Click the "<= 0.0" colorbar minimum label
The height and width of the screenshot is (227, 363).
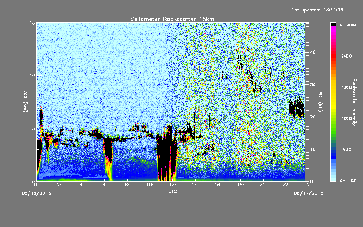click(348, 181)
